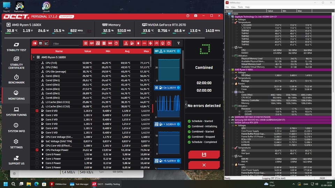Uncheck the CPU Package Power checkbox
The width and height of the screenshot is (335, 188).
pyautogui.click(x=37, y=150)
